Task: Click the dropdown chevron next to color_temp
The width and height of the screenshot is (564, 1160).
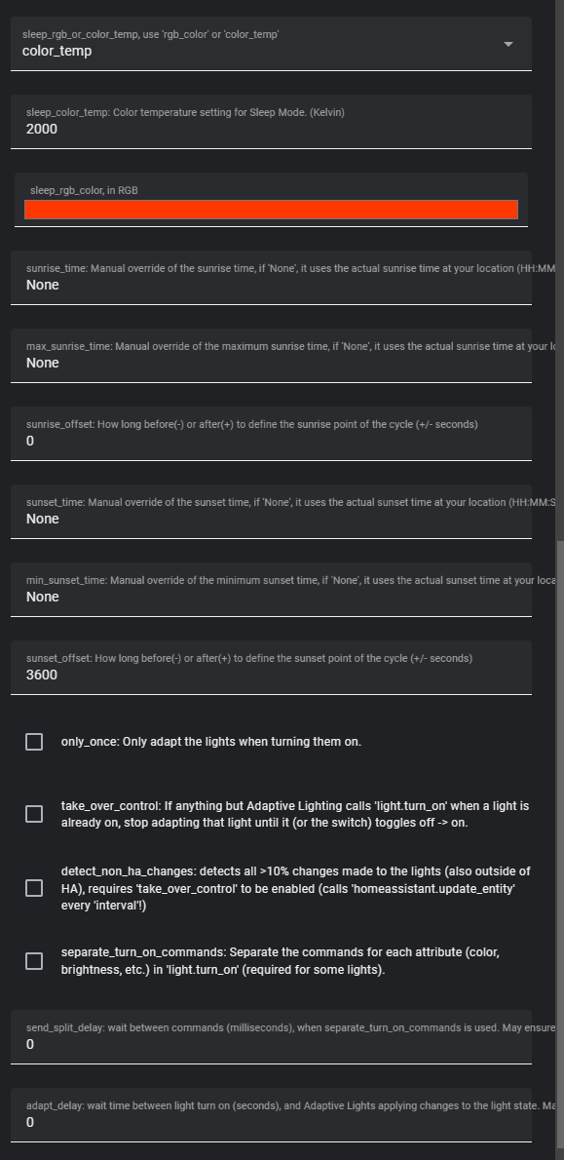Action: [508, 43]
